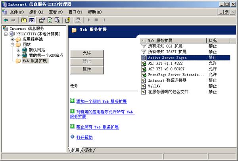Image resolution: width=238 pixels, height=161 pixels.
Task: Click the Export List toolbar icon
Action: coord(58,20)
